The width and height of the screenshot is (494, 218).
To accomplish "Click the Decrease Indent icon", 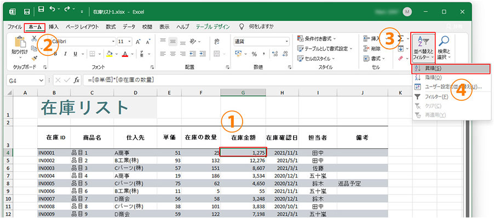I will click(x=193, y=54).
